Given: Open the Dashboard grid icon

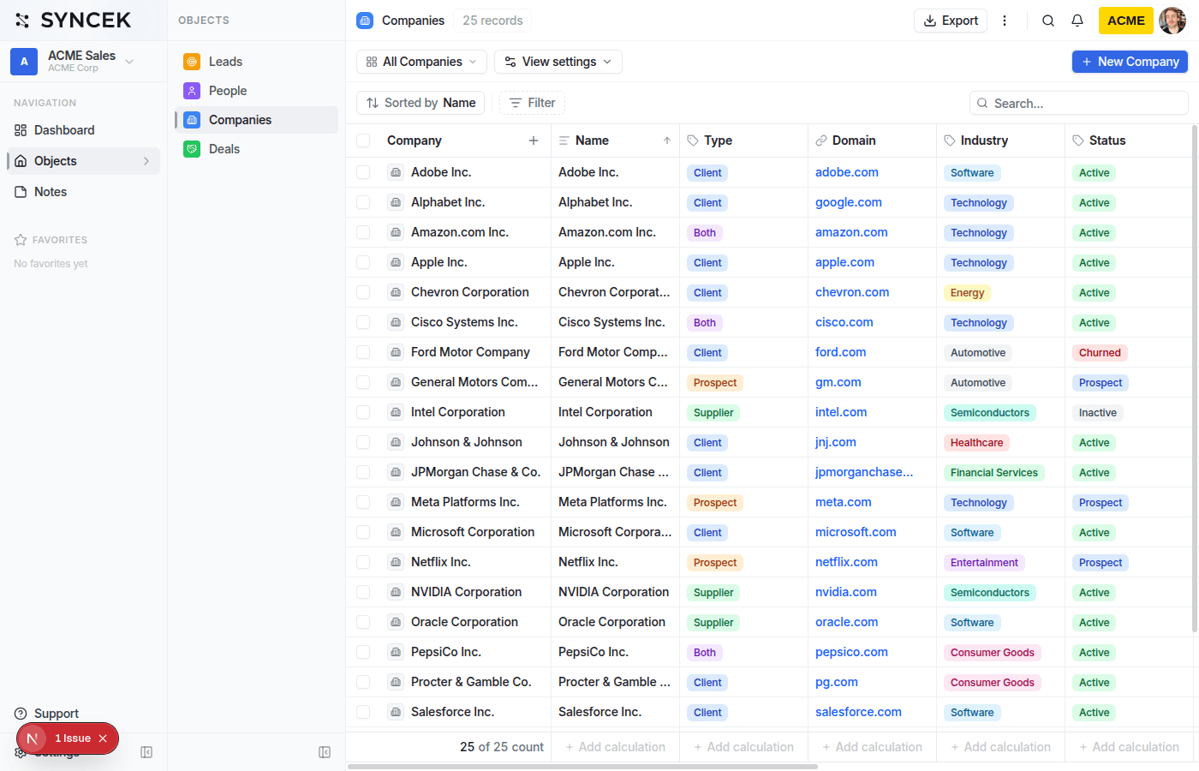Looking at the screenshot, I should pyautogui.click(x=21, y=130).
